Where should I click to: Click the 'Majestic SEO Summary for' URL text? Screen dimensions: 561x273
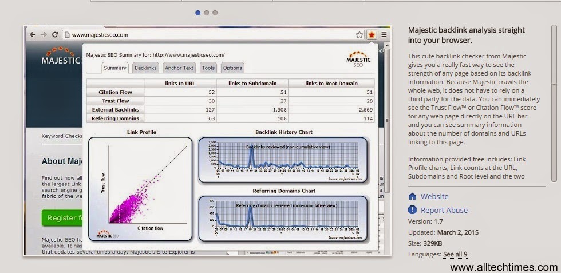(x=155, y=55)
